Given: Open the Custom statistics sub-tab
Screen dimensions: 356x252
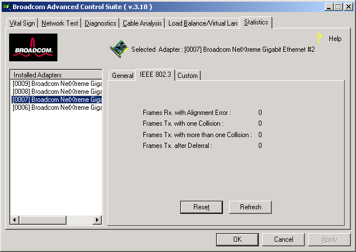Looking at the screenshot, I should [x=188, y=76].
